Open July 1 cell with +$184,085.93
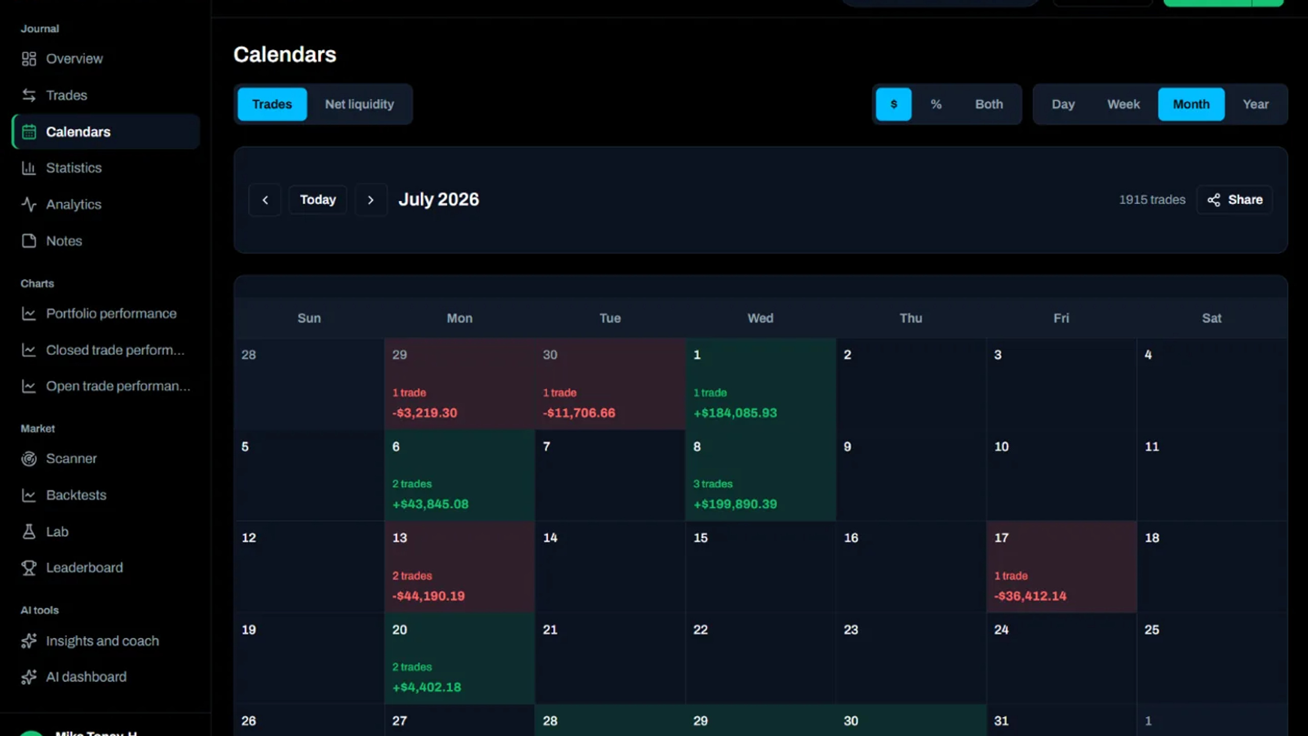Screen dimensions: 1308x736 coord(760,384)
